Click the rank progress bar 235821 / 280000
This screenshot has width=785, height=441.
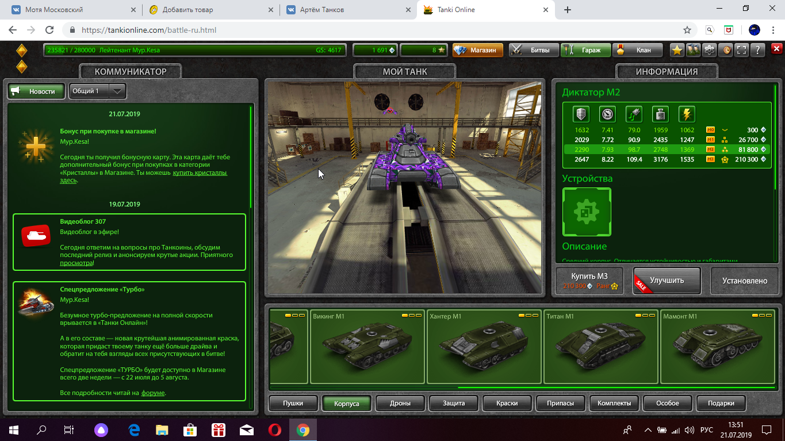pyautogui.click(x=195, y=50)
